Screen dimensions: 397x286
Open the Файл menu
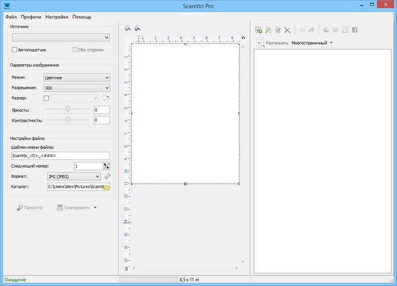pos(10,16)
